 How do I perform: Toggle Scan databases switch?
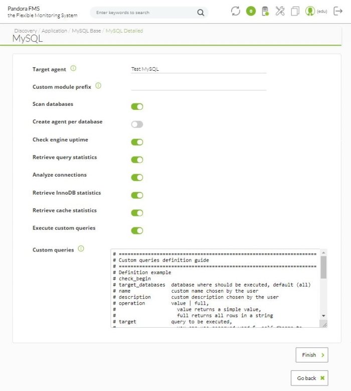click(x=137, y=107)
